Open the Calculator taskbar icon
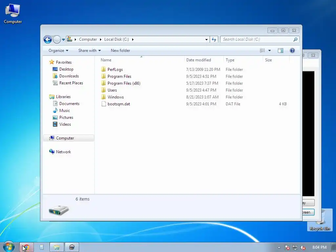The image size is (336, 252). 42,247
